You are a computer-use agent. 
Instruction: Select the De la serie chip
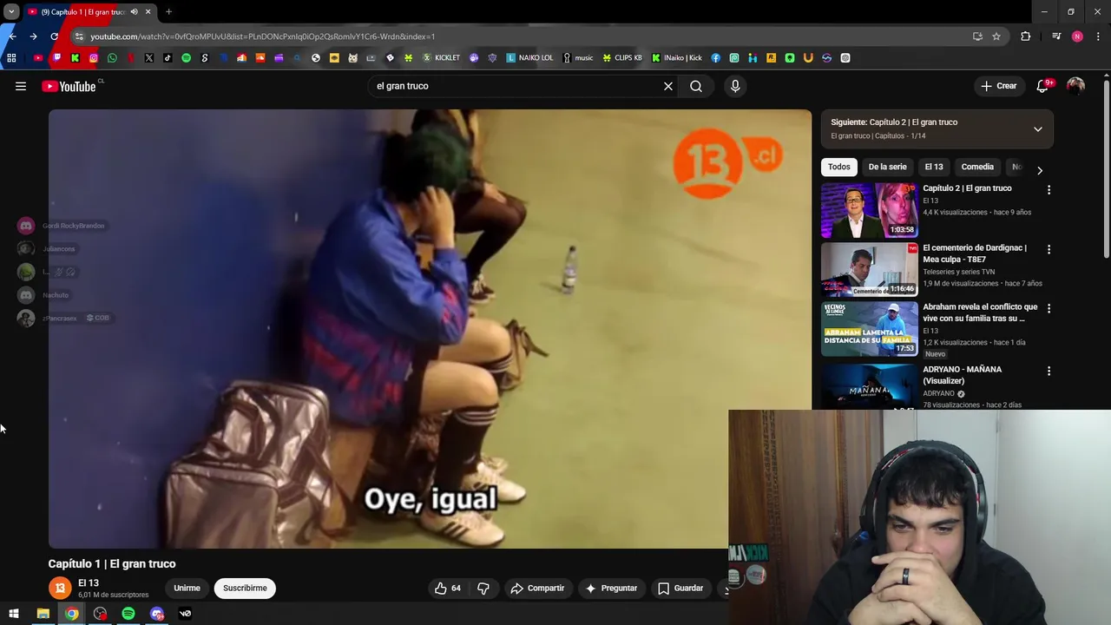(x=887, y=167)
